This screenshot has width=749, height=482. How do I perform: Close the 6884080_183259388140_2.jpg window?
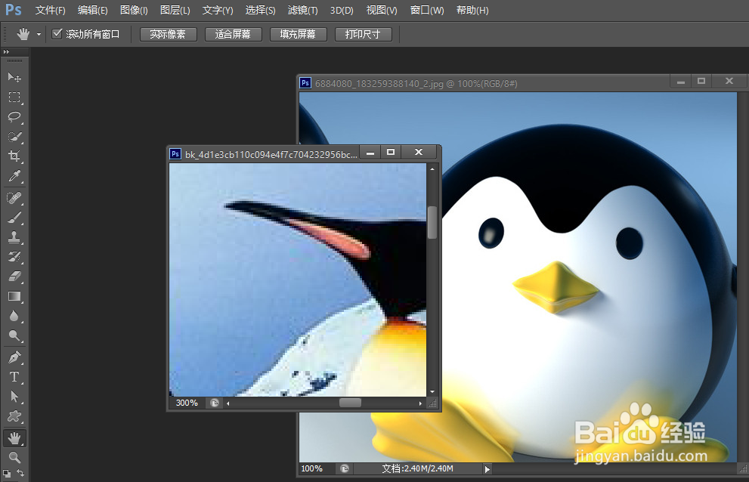point(729,81)
